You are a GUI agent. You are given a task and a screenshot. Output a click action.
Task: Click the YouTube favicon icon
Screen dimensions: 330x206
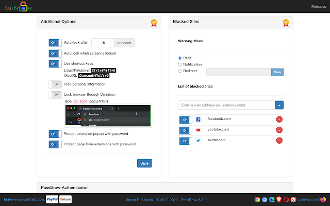click(x=198, y=130)
